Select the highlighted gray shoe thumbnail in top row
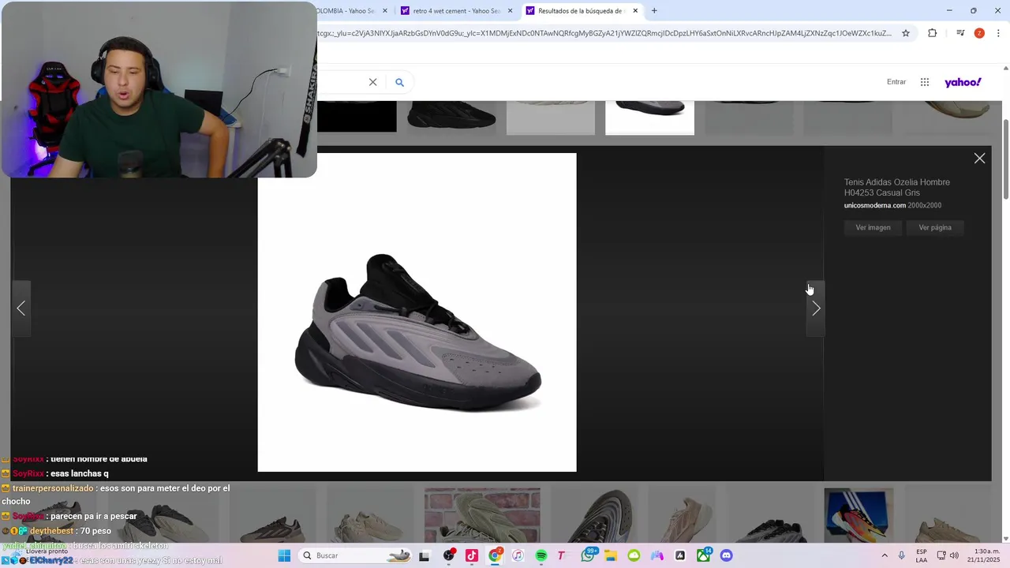 649,118
